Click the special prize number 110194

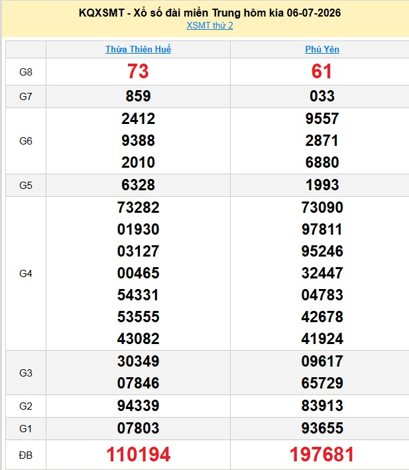tap(138, 454)
